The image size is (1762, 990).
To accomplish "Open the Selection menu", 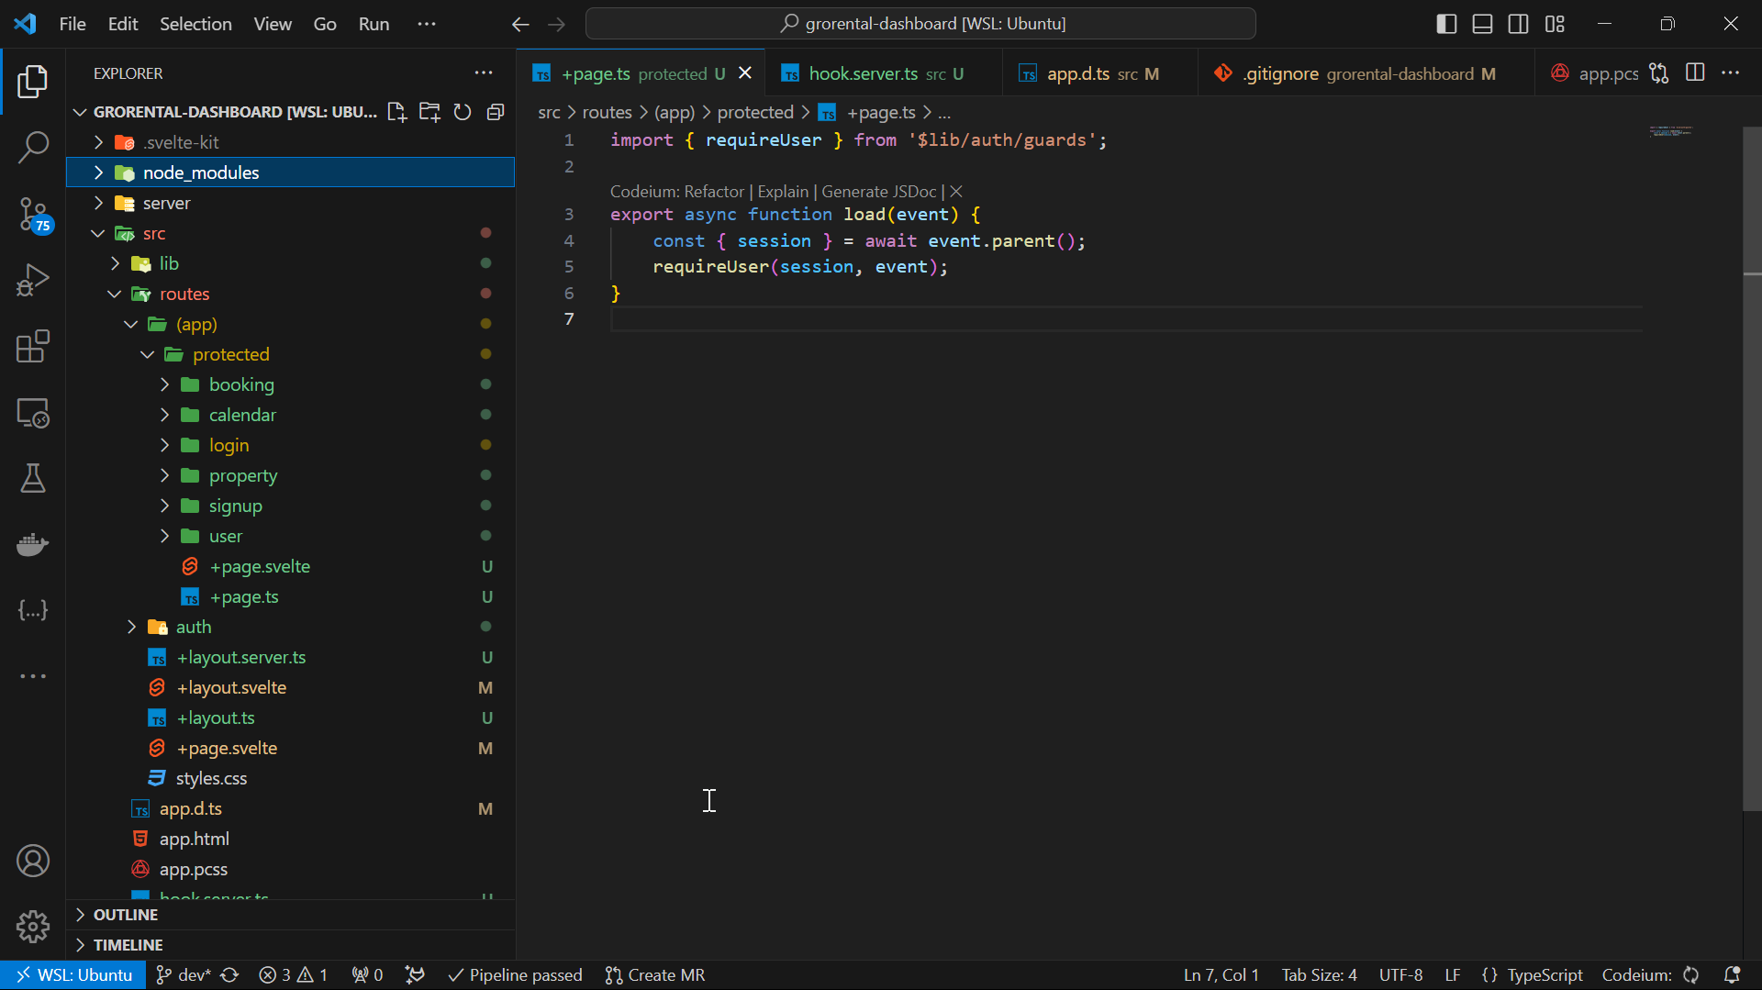I will [195, 24].
